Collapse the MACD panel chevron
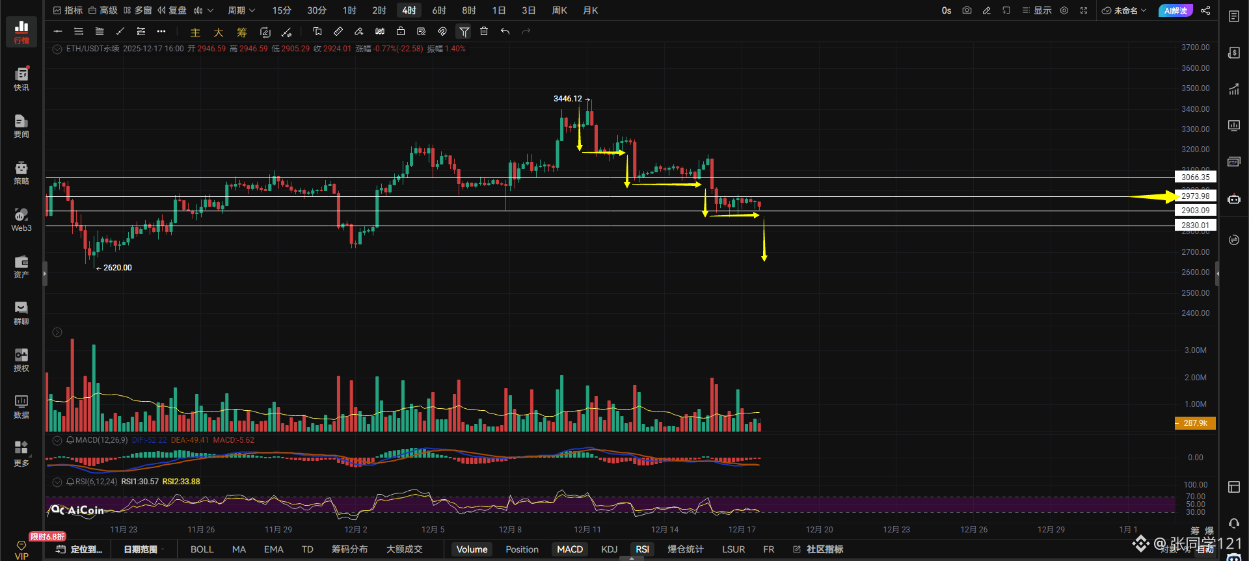Viewport: 1249px width, 561px height. click(57, 440)
